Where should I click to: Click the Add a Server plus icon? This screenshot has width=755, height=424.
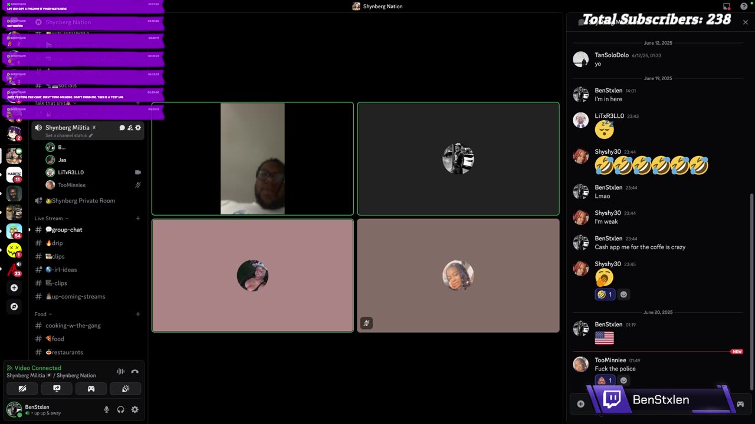tap(14, 288)
